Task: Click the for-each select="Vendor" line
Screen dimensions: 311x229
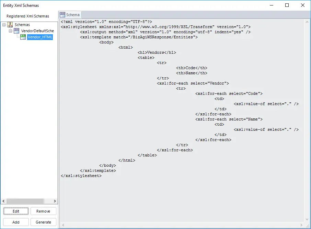Action: 193,84
